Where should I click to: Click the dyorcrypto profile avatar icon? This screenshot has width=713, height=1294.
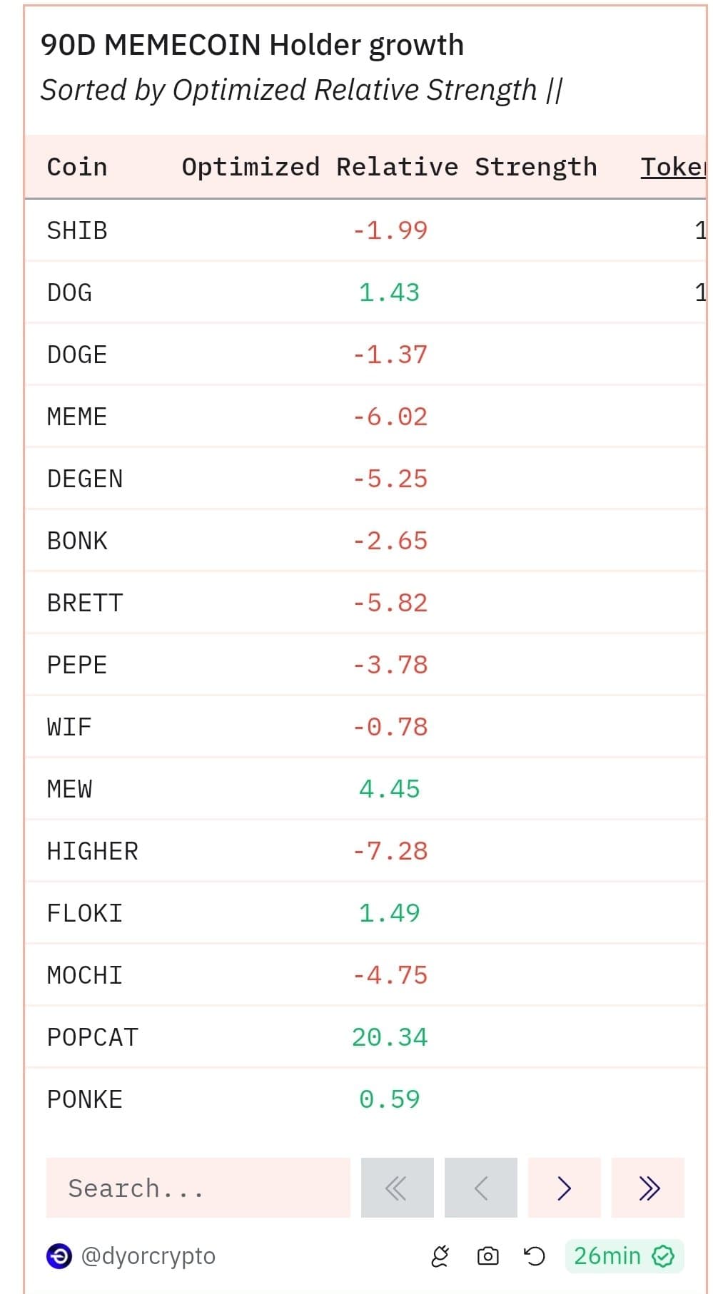(59, 1256)
